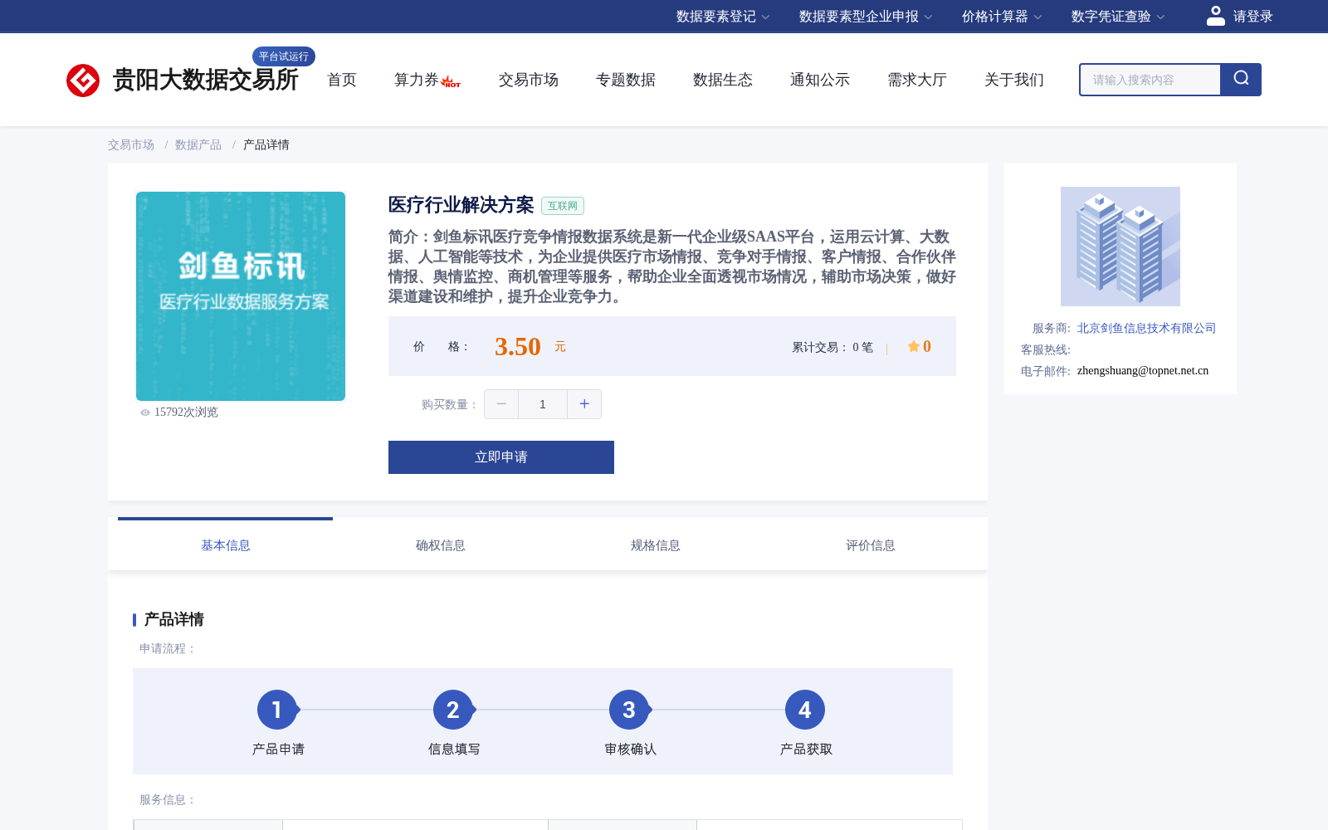Click the orange star rating icon
The width and height of the screenshot is (1328, 830).
pyautogui.click(x=913, y=346)
